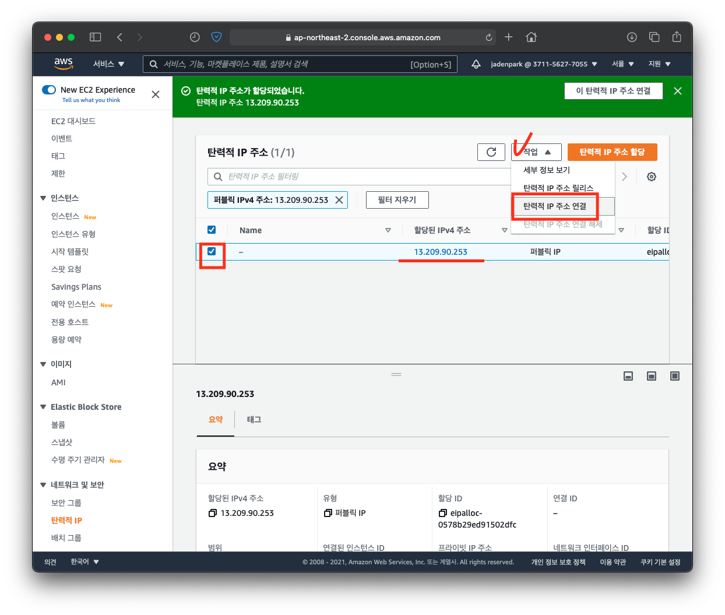Open the 13.209.90.253 link in table

441,252
